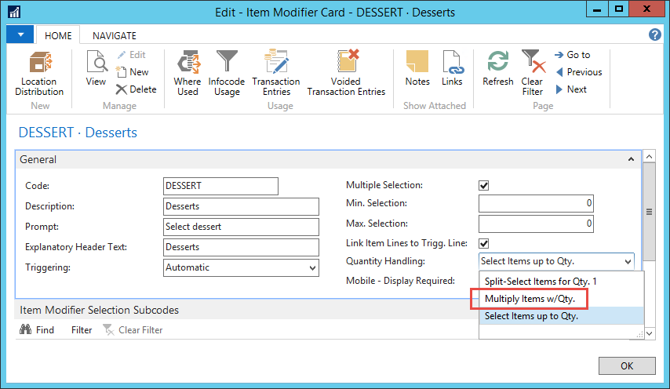The height and width of the screenshot is (389, 670).
Task: Switch to the NAVIGATE tab
Action: click(115, 36)
